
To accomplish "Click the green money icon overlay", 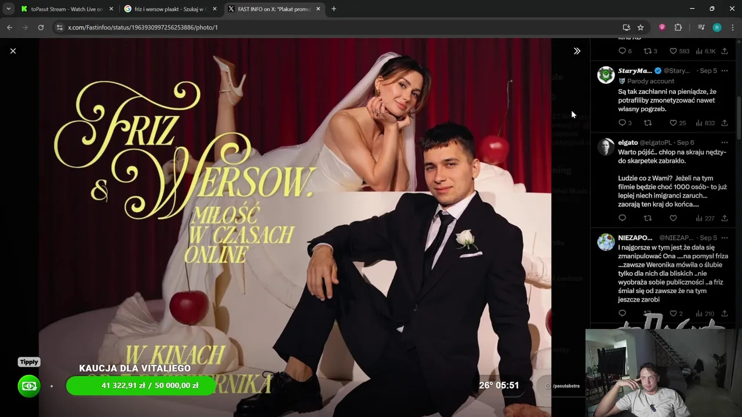I will (29, 386).
